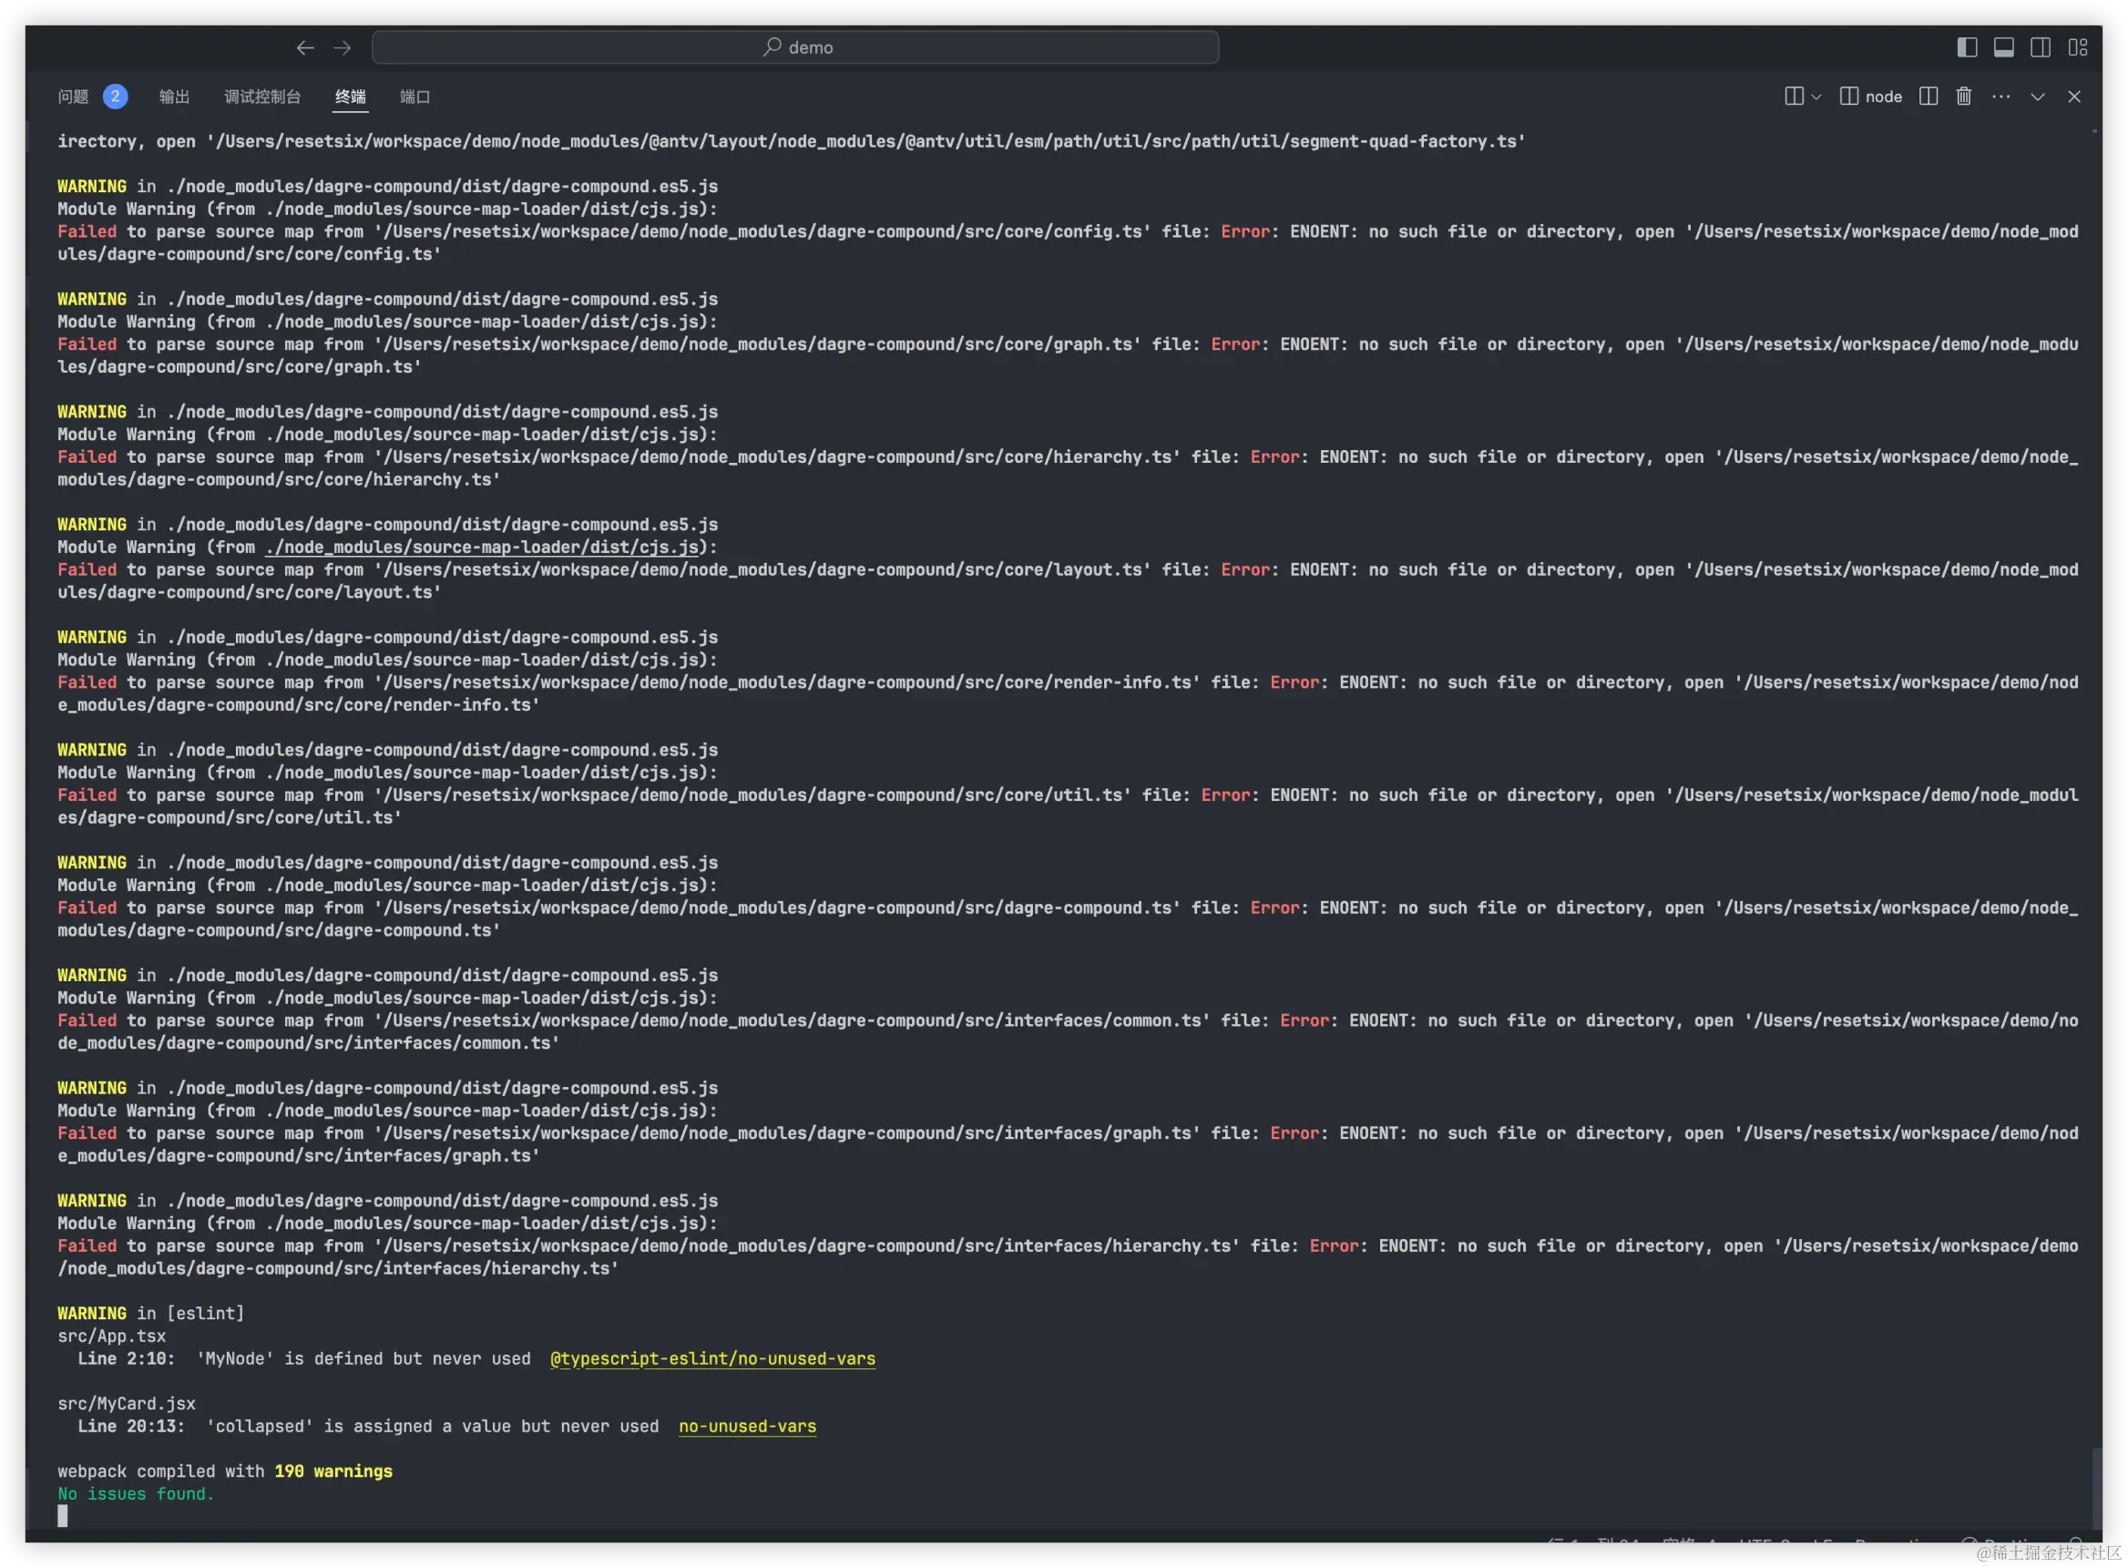Open the Customize Layout icon
Viewport: 2128px width, 1568px height.
click(x=2078, y=47)
